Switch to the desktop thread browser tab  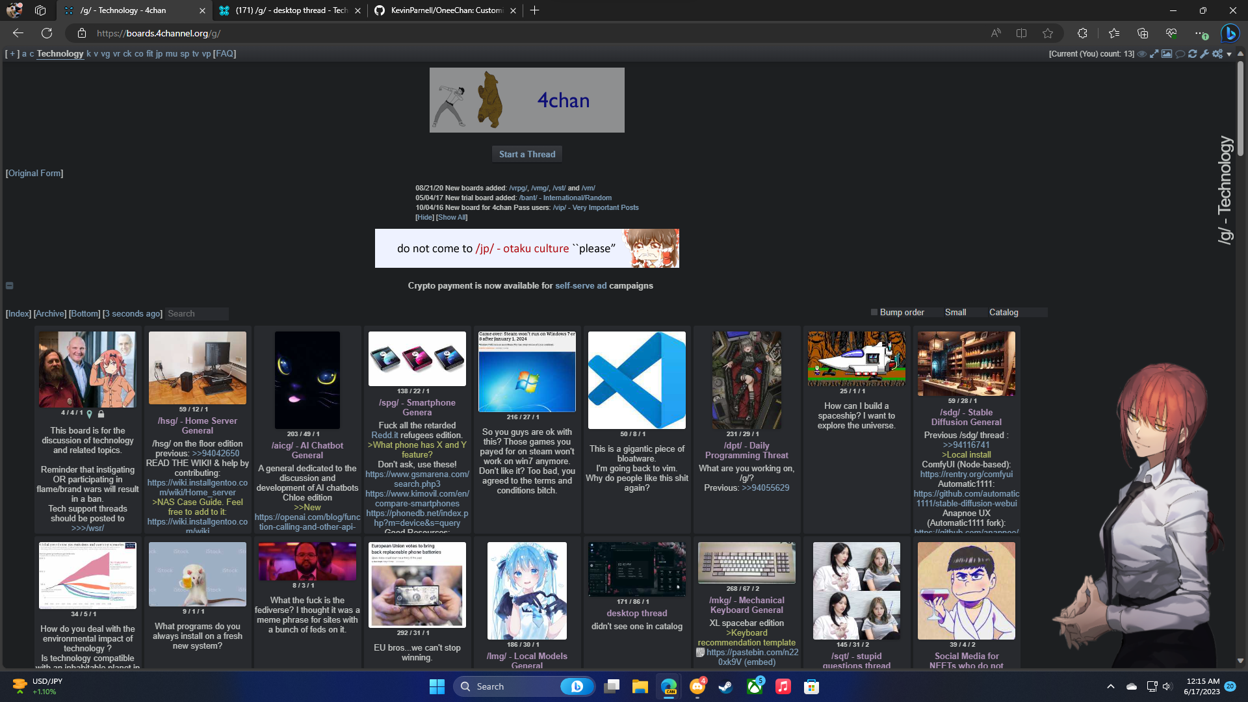[x=291, y=10]
